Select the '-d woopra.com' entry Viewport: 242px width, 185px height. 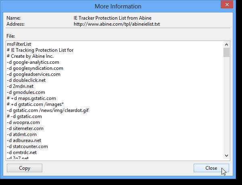tap(23, 122)
